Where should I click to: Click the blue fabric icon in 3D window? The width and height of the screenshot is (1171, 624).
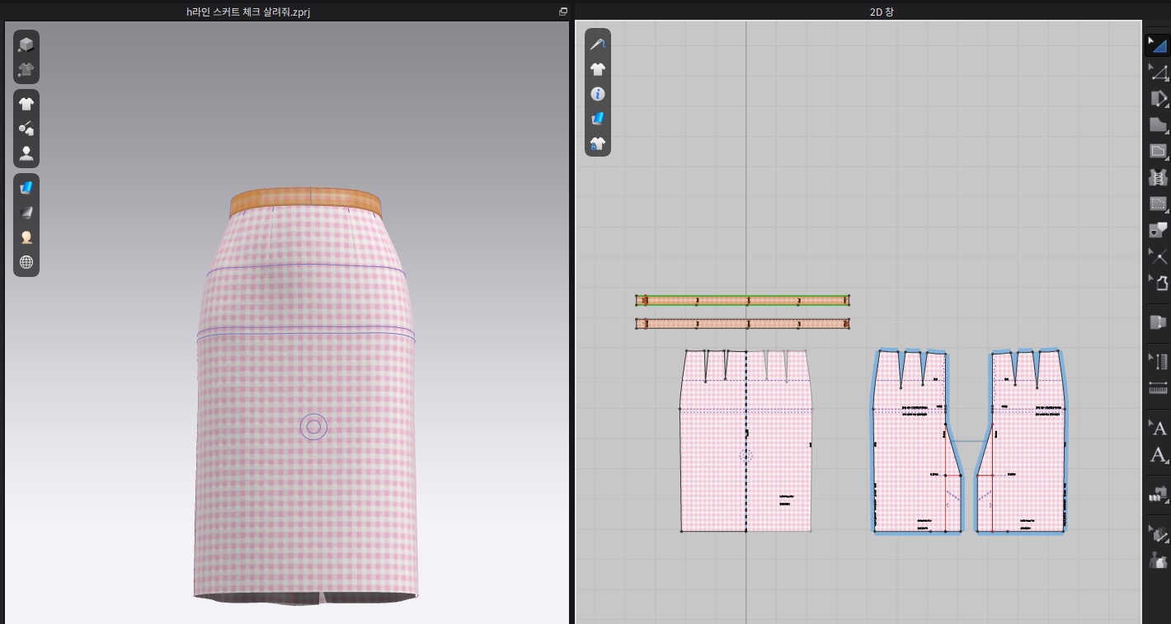coord(26,188)
